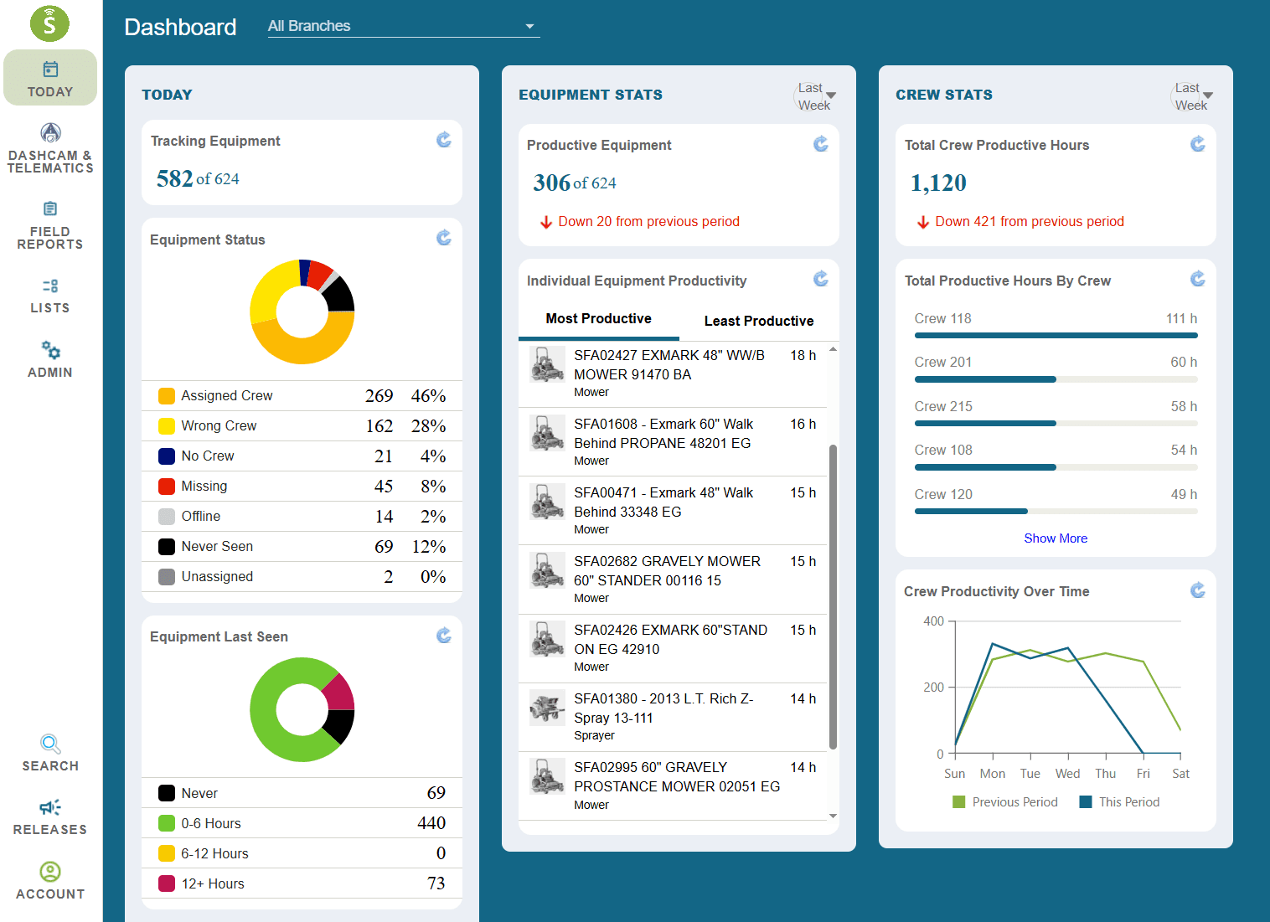Image resolution: width=1270 pixels, height=922 pixels.
Task: Switch to the Least Productive tab
Action: tap(759, 321)
